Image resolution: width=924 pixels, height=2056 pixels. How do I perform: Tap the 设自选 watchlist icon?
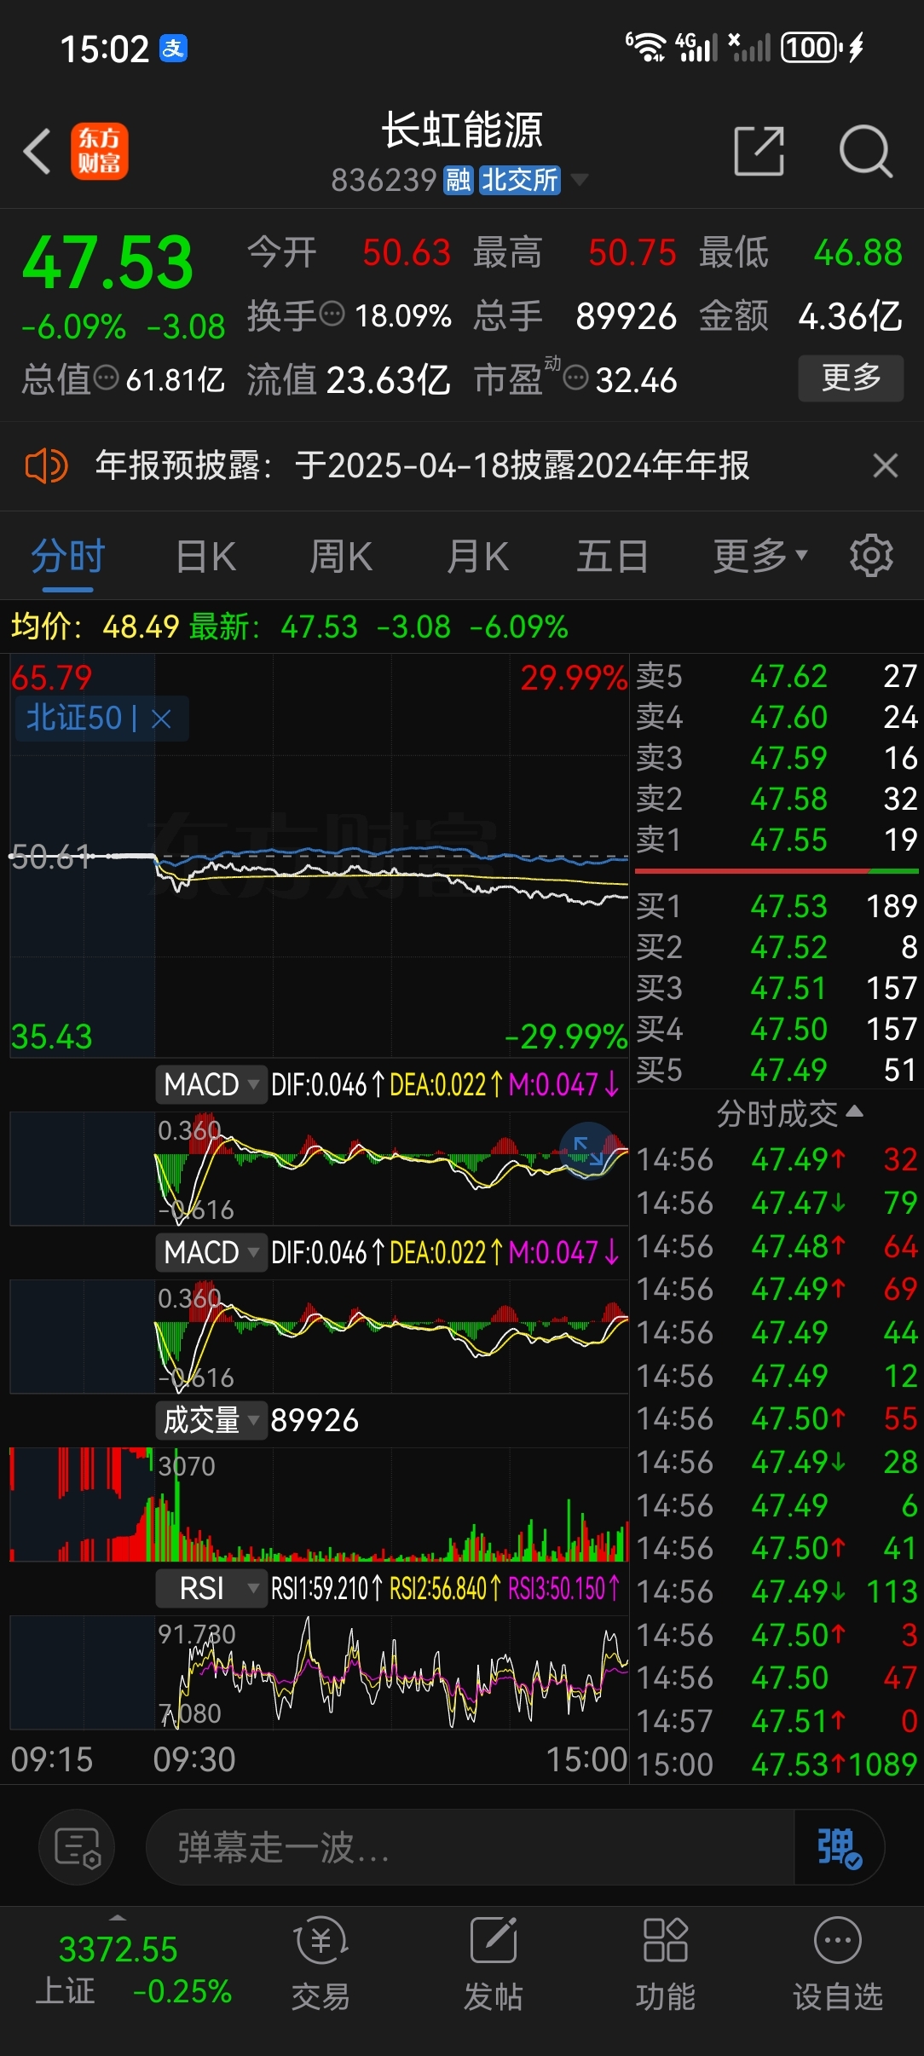click(x=838, y=1964)
